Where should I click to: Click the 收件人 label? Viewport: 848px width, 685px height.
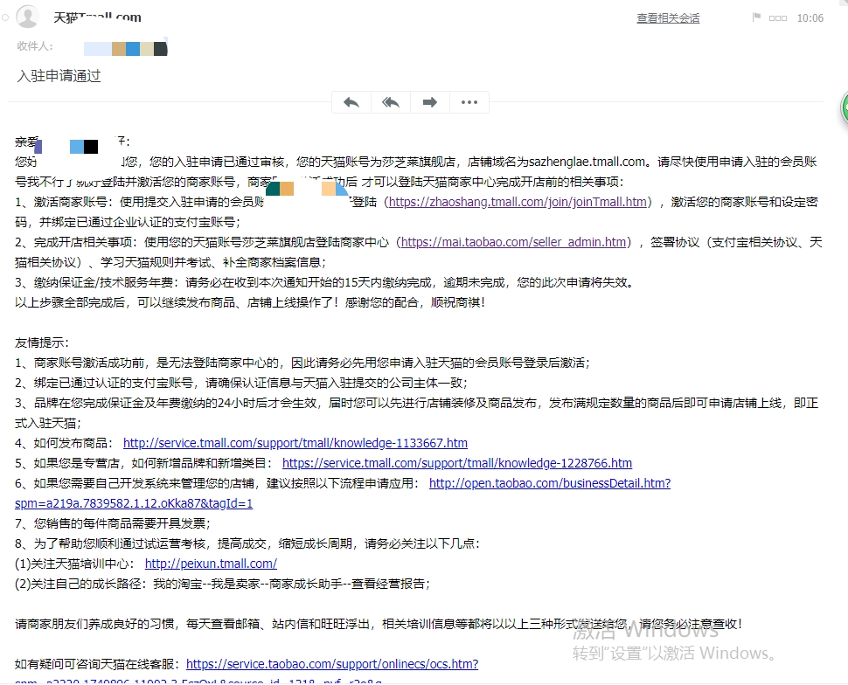(x=35, y=46)
